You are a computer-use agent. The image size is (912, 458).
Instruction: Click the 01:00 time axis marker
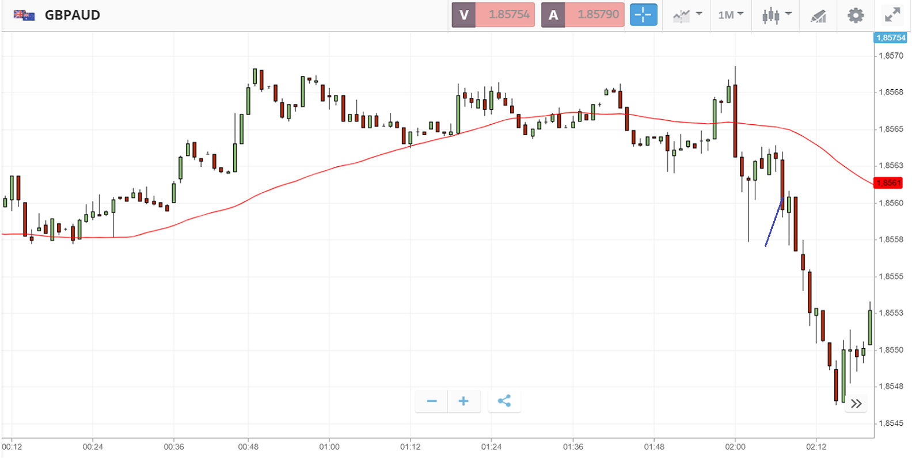point(329,446)
